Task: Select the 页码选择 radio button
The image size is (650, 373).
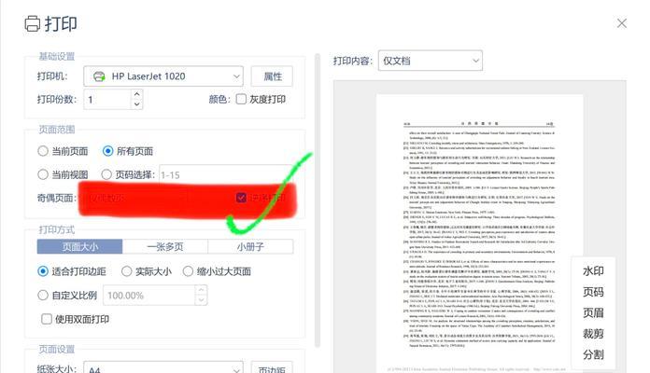Action: pos(106,174)
